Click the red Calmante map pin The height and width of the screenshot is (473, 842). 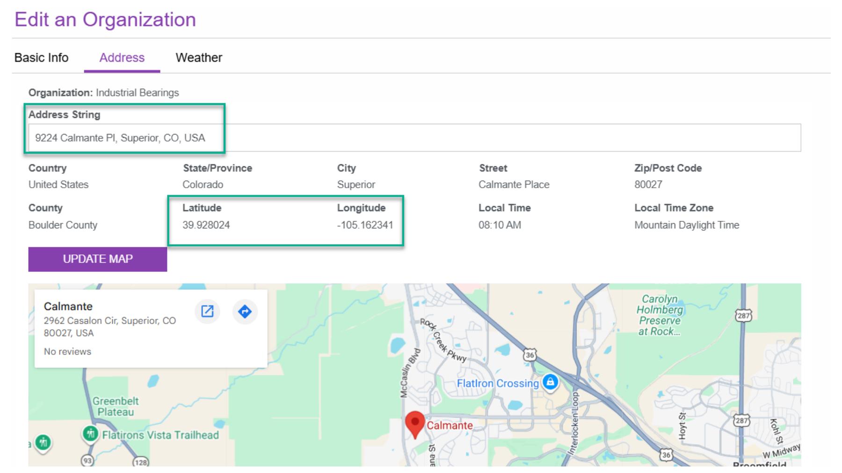[x=414, y=424]
